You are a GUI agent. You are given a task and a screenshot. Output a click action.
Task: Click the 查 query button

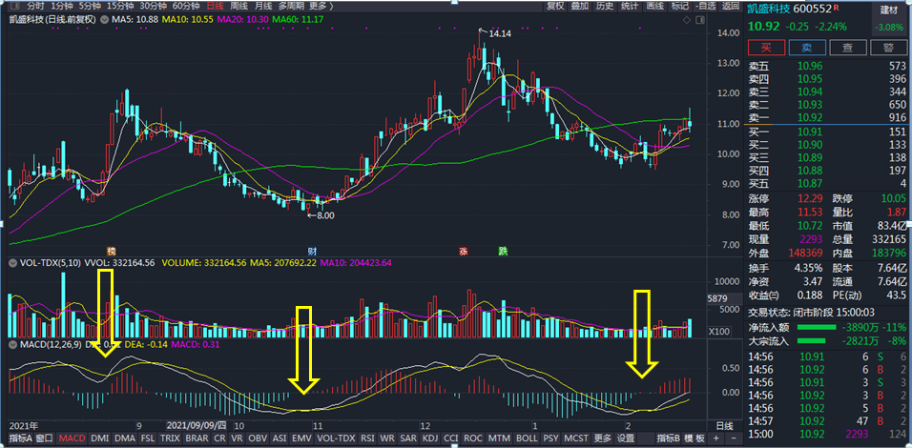(x=847, y=47)
